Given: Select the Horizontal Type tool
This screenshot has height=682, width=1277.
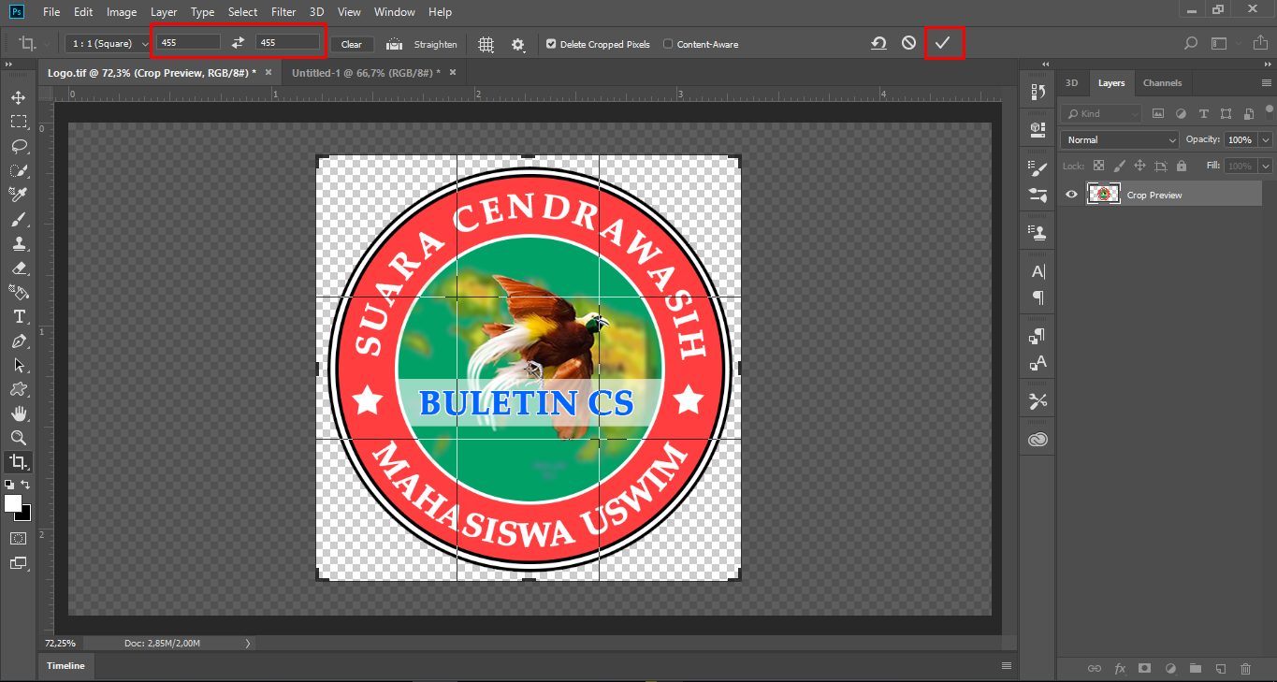Looking at the screenshot, I should (x=18, y=317).
